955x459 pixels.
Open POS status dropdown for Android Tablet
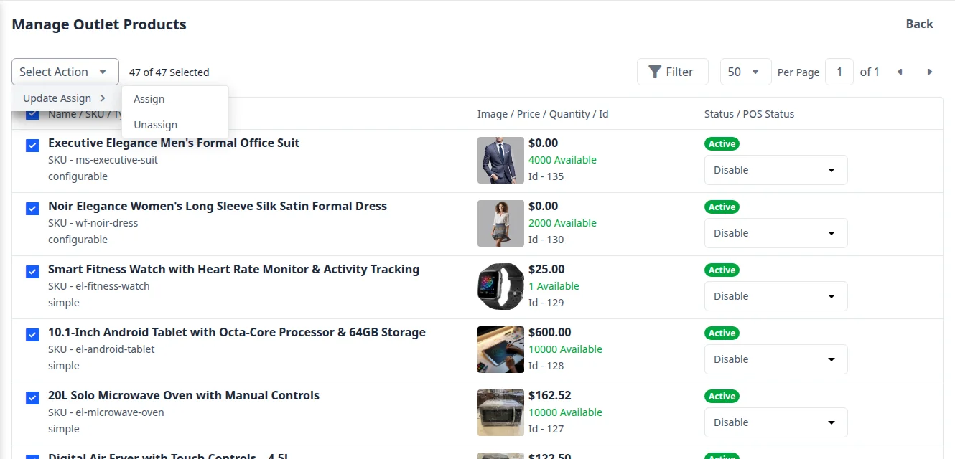776,359
